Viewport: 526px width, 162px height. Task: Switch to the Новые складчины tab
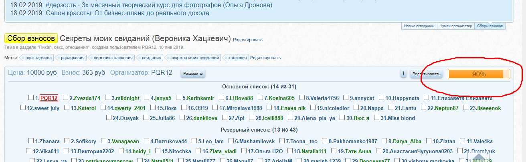pyautogui.click(x=419, y=26)
